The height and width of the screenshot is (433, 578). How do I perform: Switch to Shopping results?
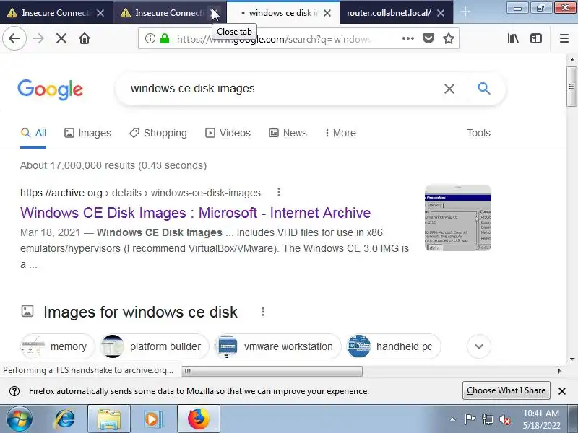pyautogui.click(x=158, y=133)
